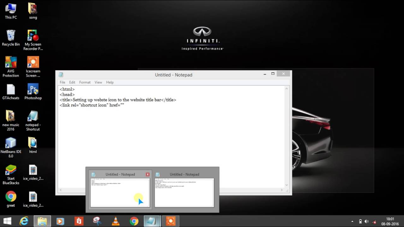Launch Google Chrome from the taskbar
Image resolution: width=404 pixels, height=227 pixels.
pos(134,221)
